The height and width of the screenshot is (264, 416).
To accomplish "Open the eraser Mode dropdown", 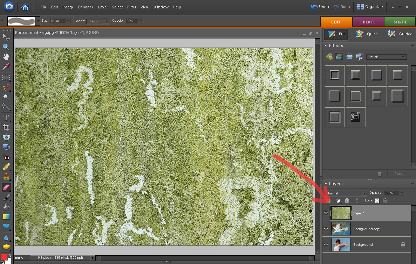I will [x=98, y=21].
